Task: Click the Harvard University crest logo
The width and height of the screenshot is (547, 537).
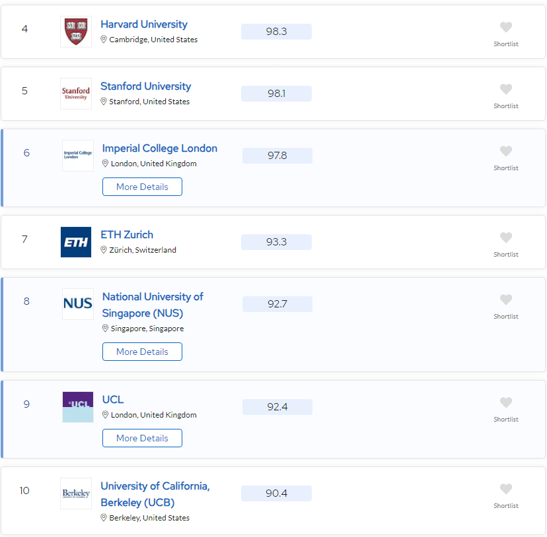Action: 76,32
